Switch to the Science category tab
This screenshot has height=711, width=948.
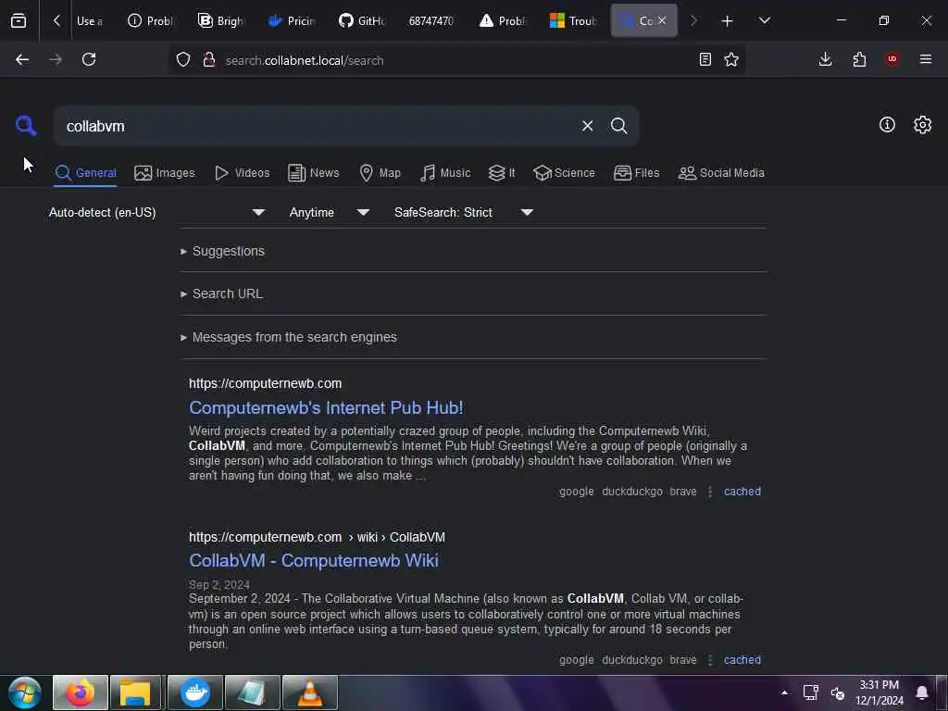564,173
